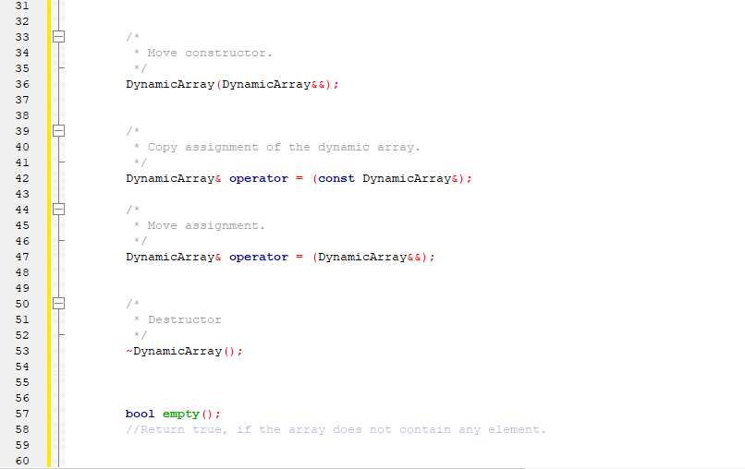The height and width of the screenshot is (469, 745).
Task: Click 'DynamicArray&' return type on line 47
Action: coord(174,258)
